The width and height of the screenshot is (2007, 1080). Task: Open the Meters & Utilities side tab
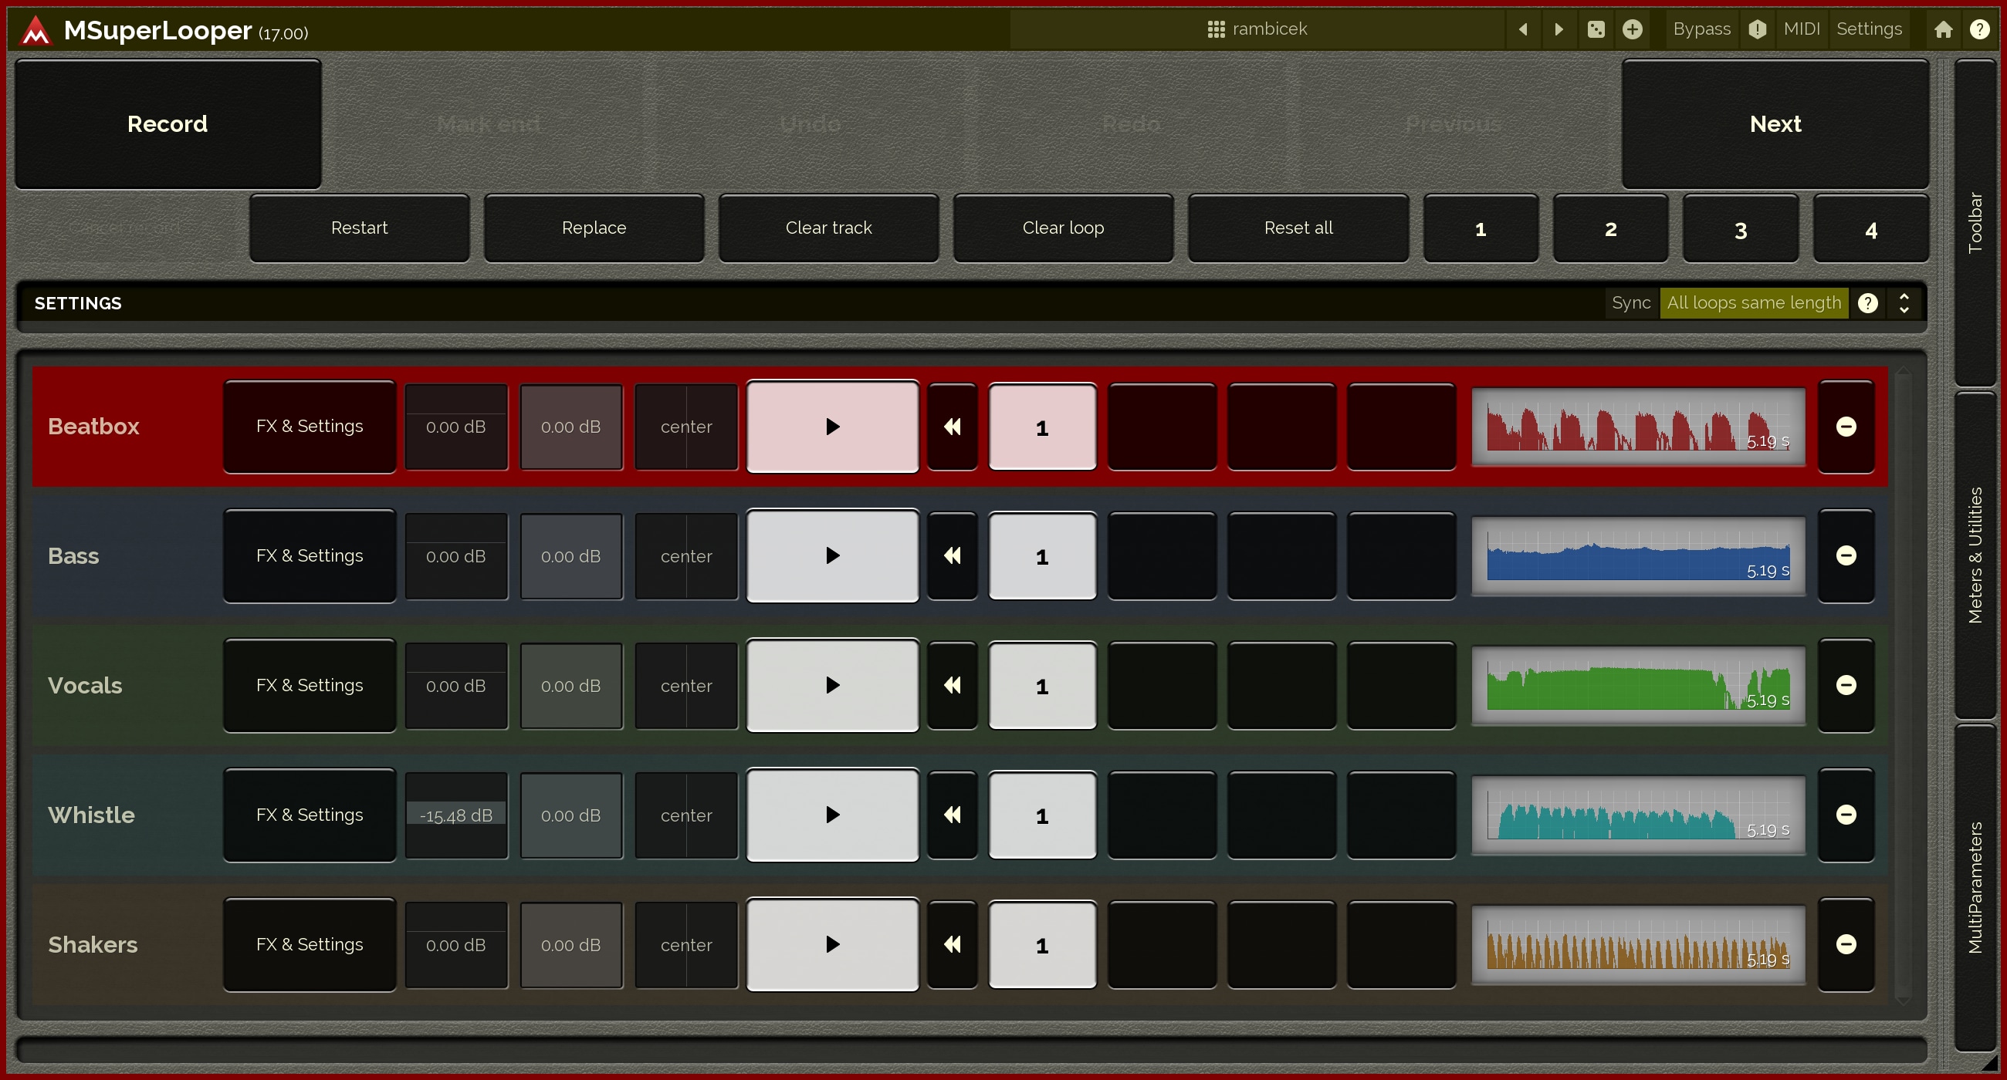[x=1975, y=555]
